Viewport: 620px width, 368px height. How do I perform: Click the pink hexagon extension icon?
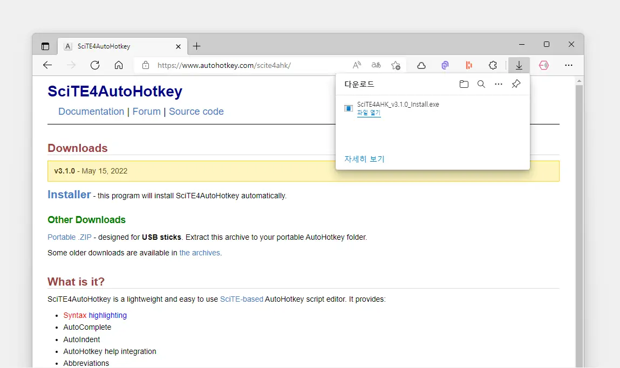544,65
